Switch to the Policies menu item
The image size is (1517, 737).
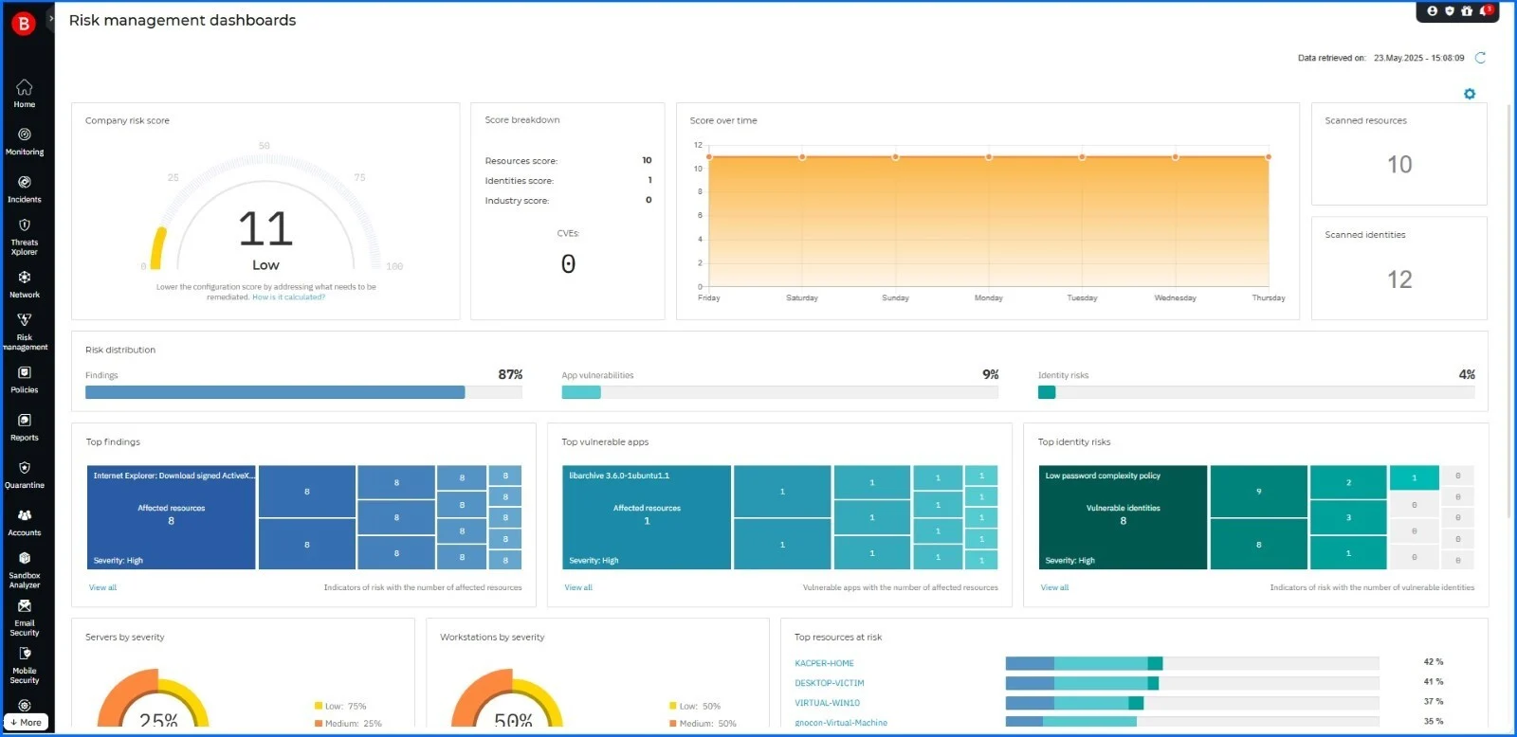(x=25, y=379)
